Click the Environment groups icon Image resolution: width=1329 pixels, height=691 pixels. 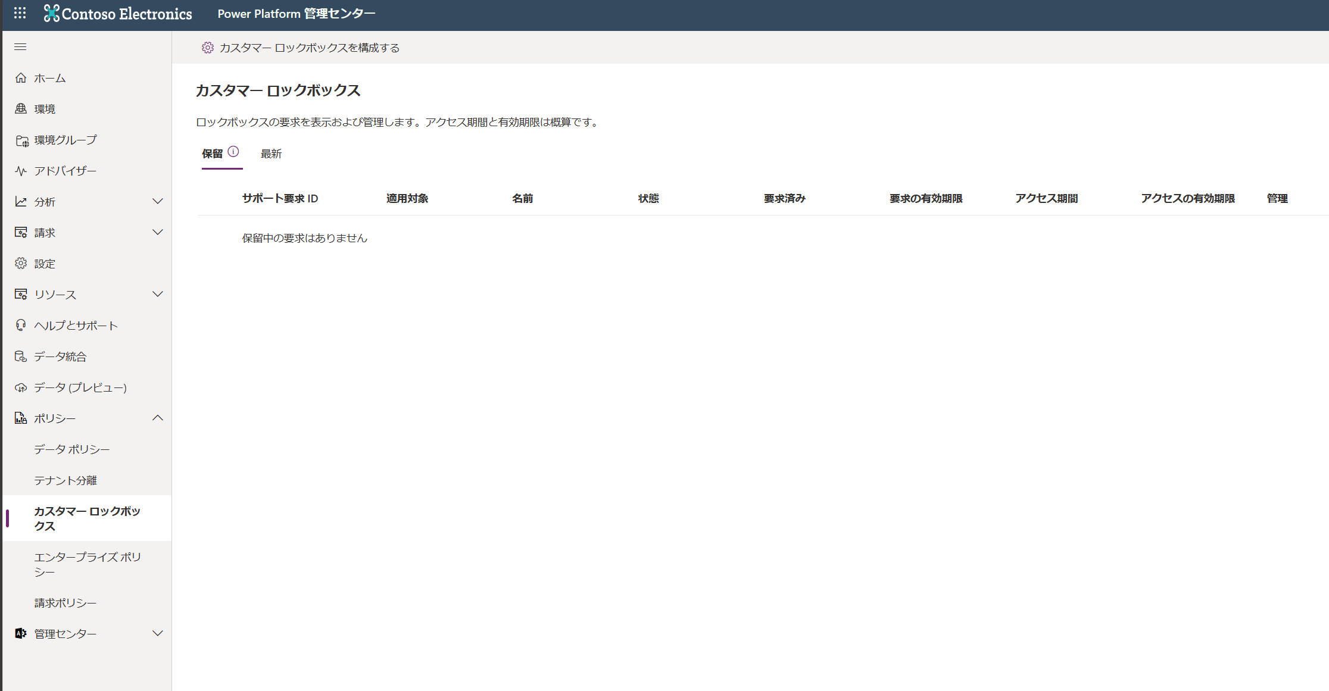(x=21, y=140)
